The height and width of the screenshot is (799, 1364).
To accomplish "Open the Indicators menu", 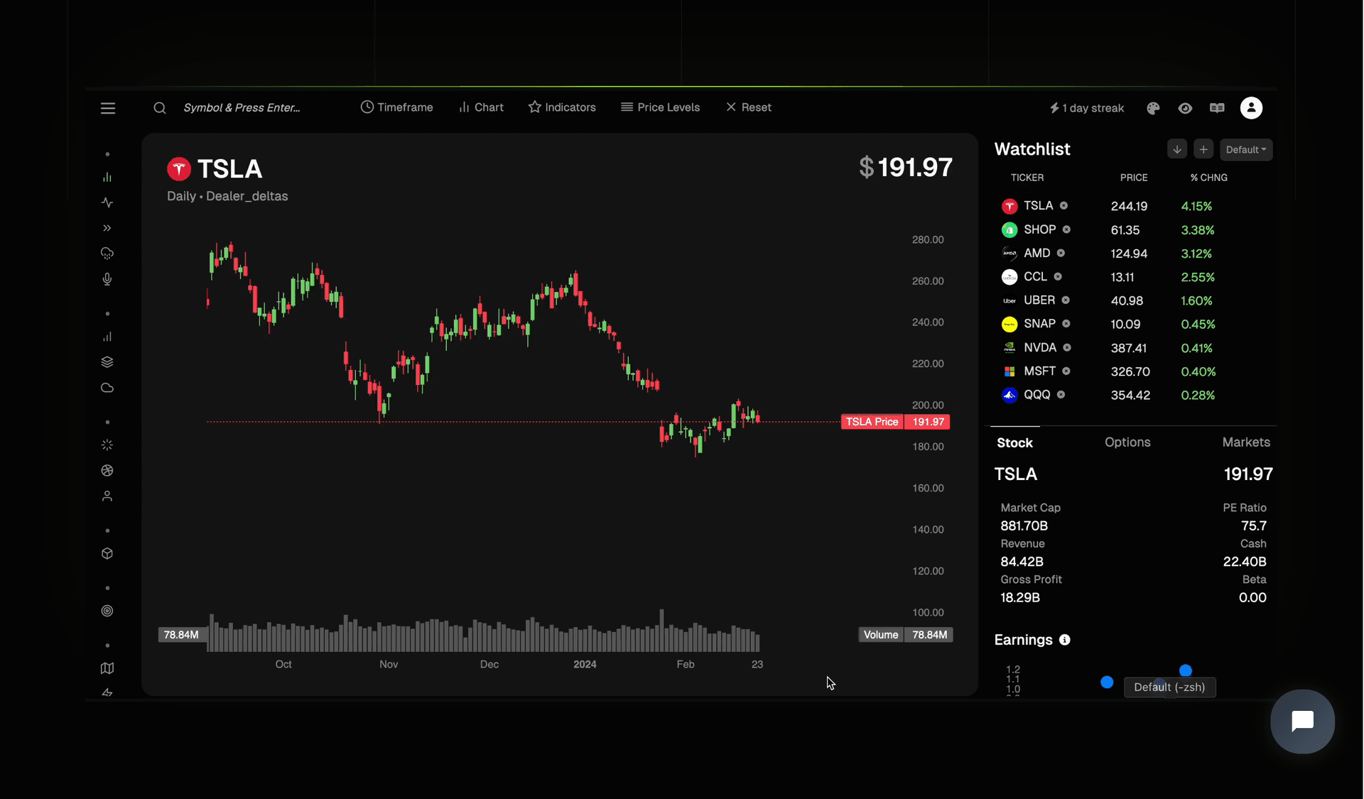I will [x=562, y=107].
